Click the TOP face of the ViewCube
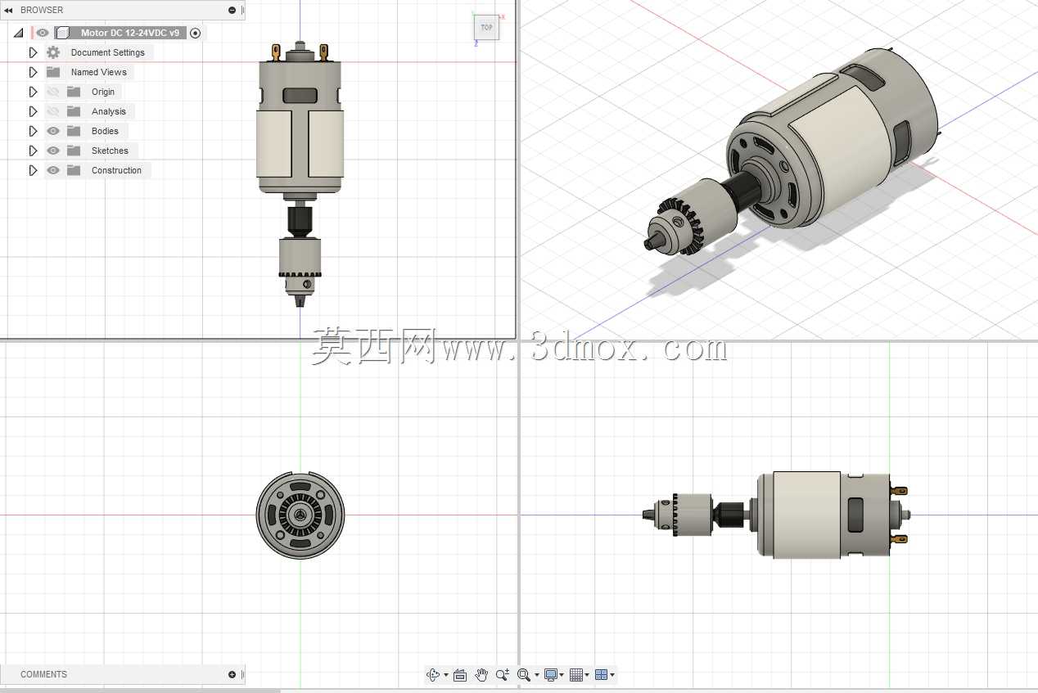1038x693 pixels. click(x=486, y=27)
